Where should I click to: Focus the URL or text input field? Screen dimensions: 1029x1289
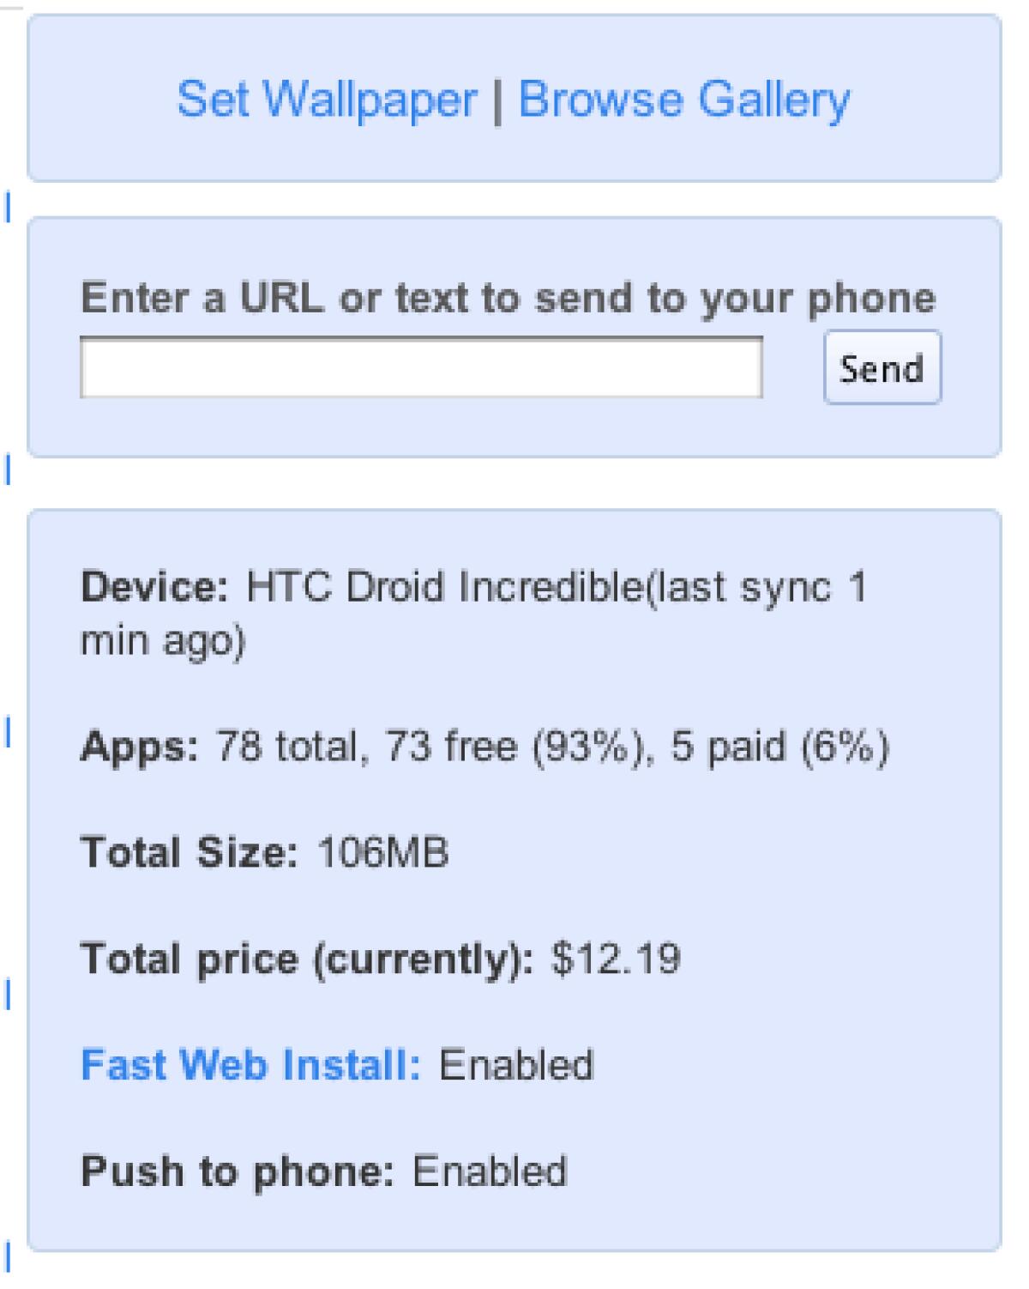[421, 368]
